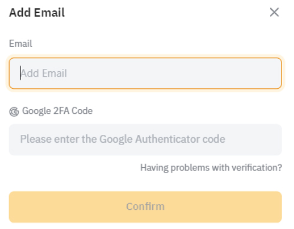The width and height of the screenshot is (294, 229).
Task: Click the word Authenticator in the code placeholder
Action: (x=167, y=139)
